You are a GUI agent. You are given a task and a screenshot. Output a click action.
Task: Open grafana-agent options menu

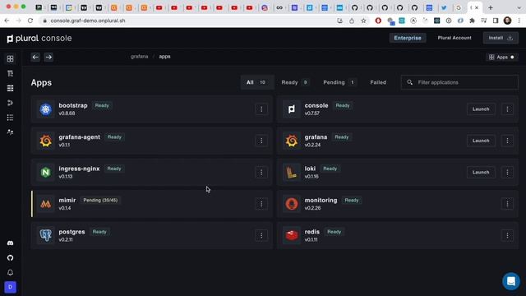pyautogui.click(x=261, y=141)
